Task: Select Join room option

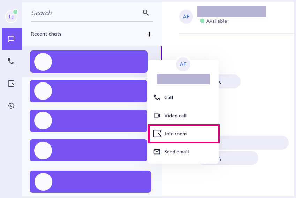Action: click(x=183, y=134)
